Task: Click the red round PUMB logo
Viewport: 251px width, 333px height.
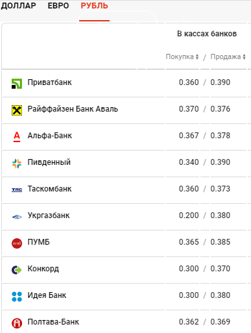Action: pos(17,243)
